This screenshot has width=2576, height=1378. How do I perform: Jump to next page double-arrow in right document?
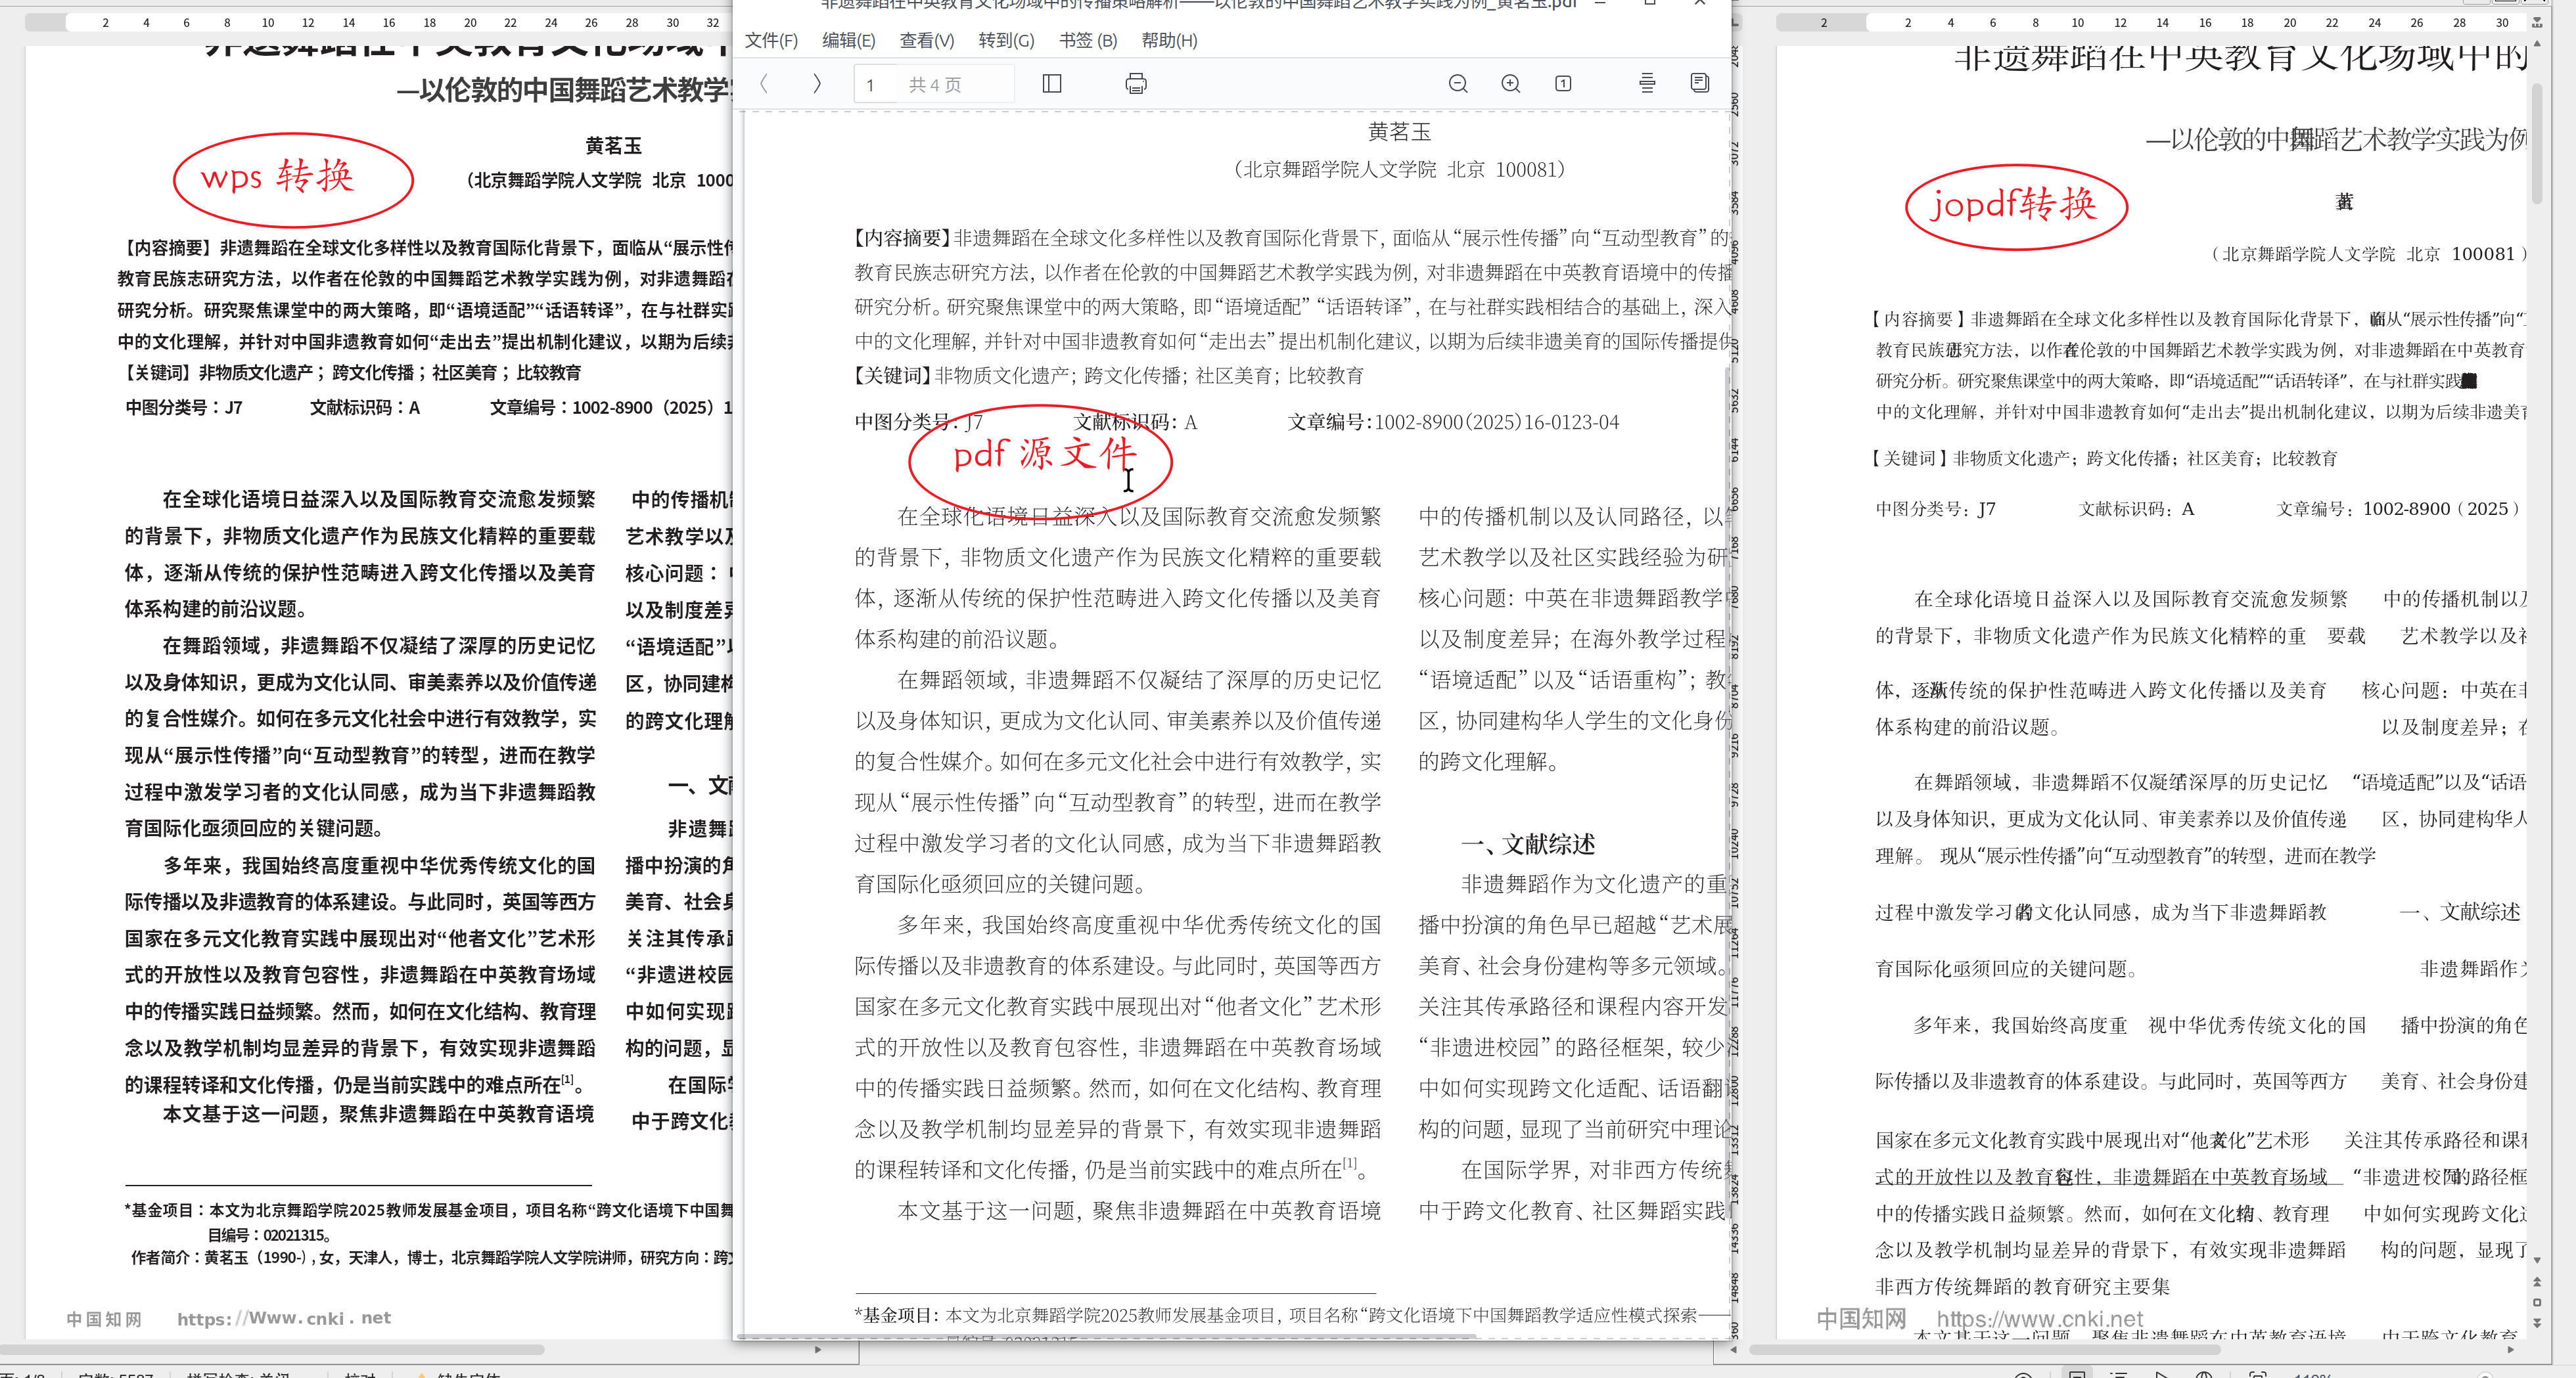coord(2537,1322)
